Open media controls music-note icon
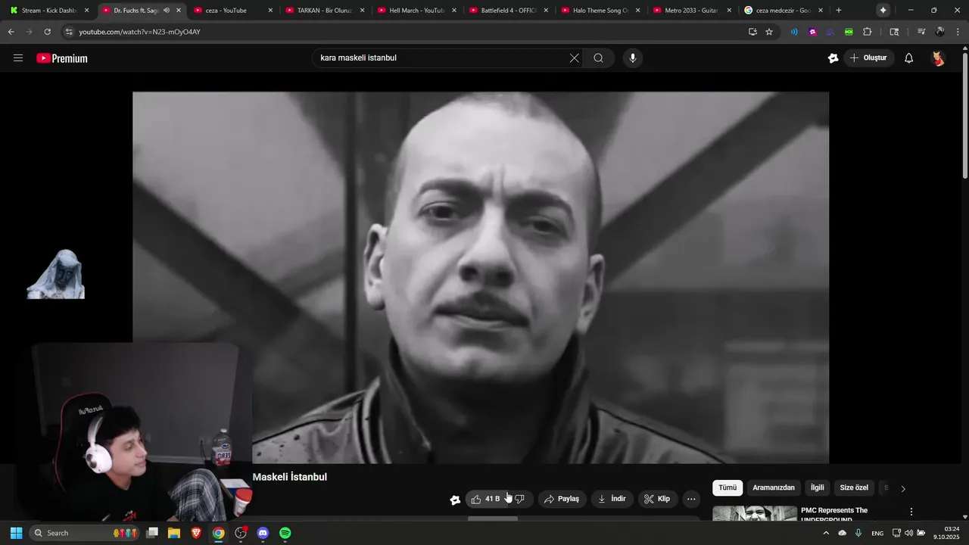This screenshot has width=969, height=545. 921,32
